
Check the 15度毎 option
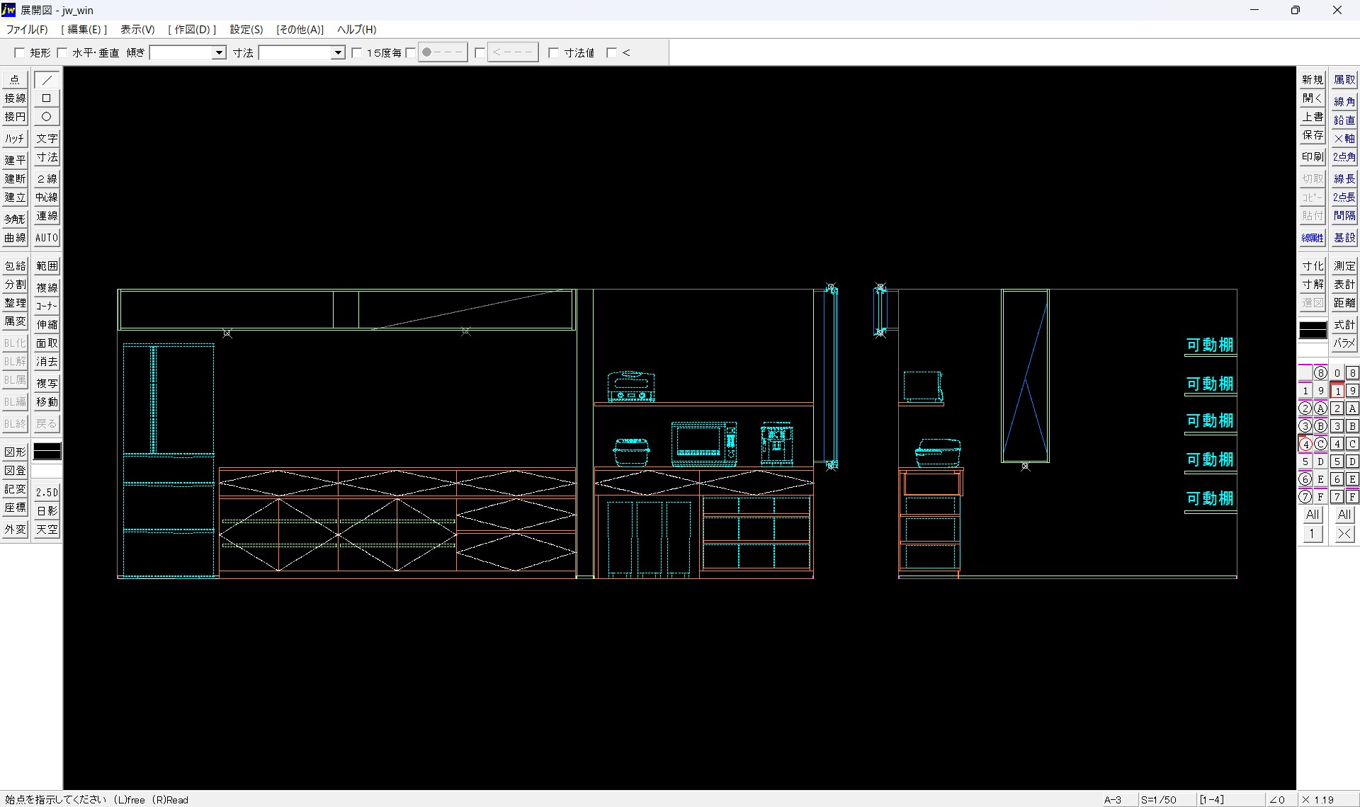357,53
